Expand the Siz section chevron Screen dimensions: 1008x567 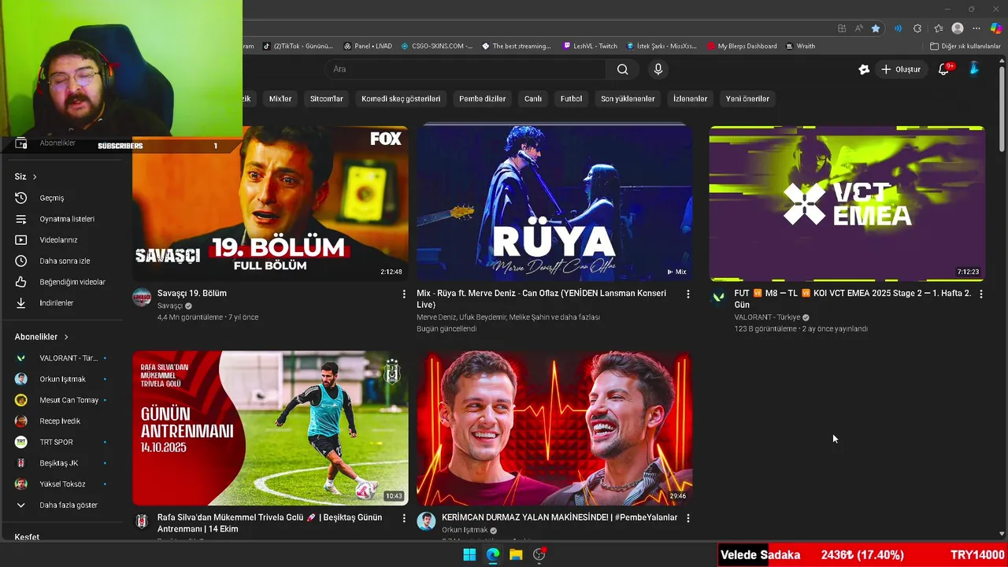pyautogui.click(x=35, y=177)
